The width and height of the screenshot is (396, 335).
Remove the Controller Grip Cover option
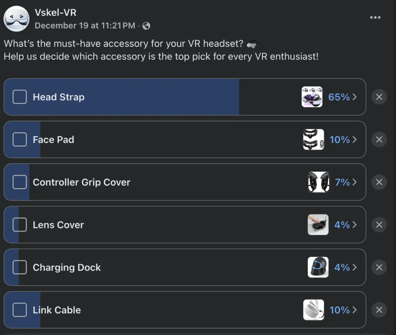coord(379,182)
